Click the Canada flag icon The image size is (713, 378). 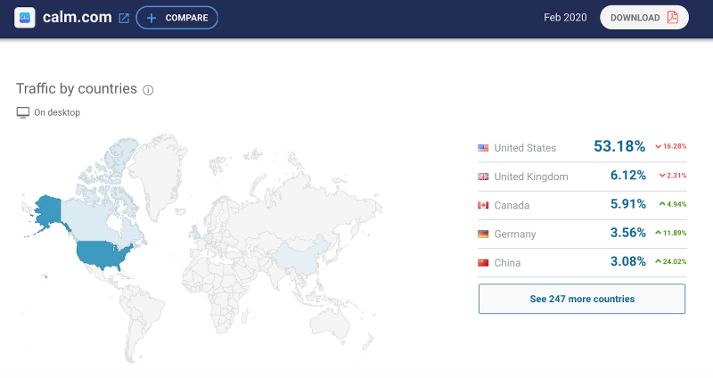(x=483, y=205)
